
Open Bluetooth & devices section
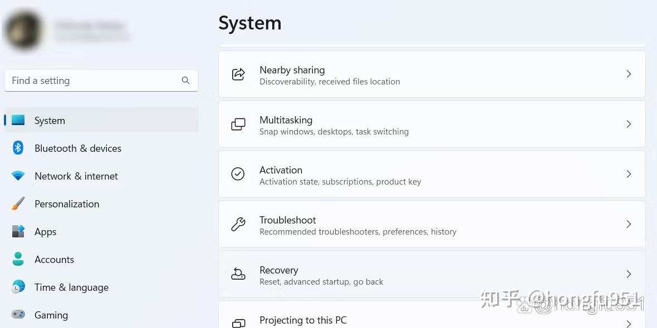pyautogui.click(x=78, y=148)
